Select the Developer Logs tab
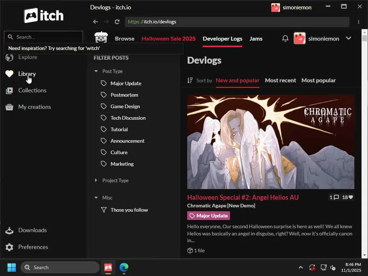 222,39
